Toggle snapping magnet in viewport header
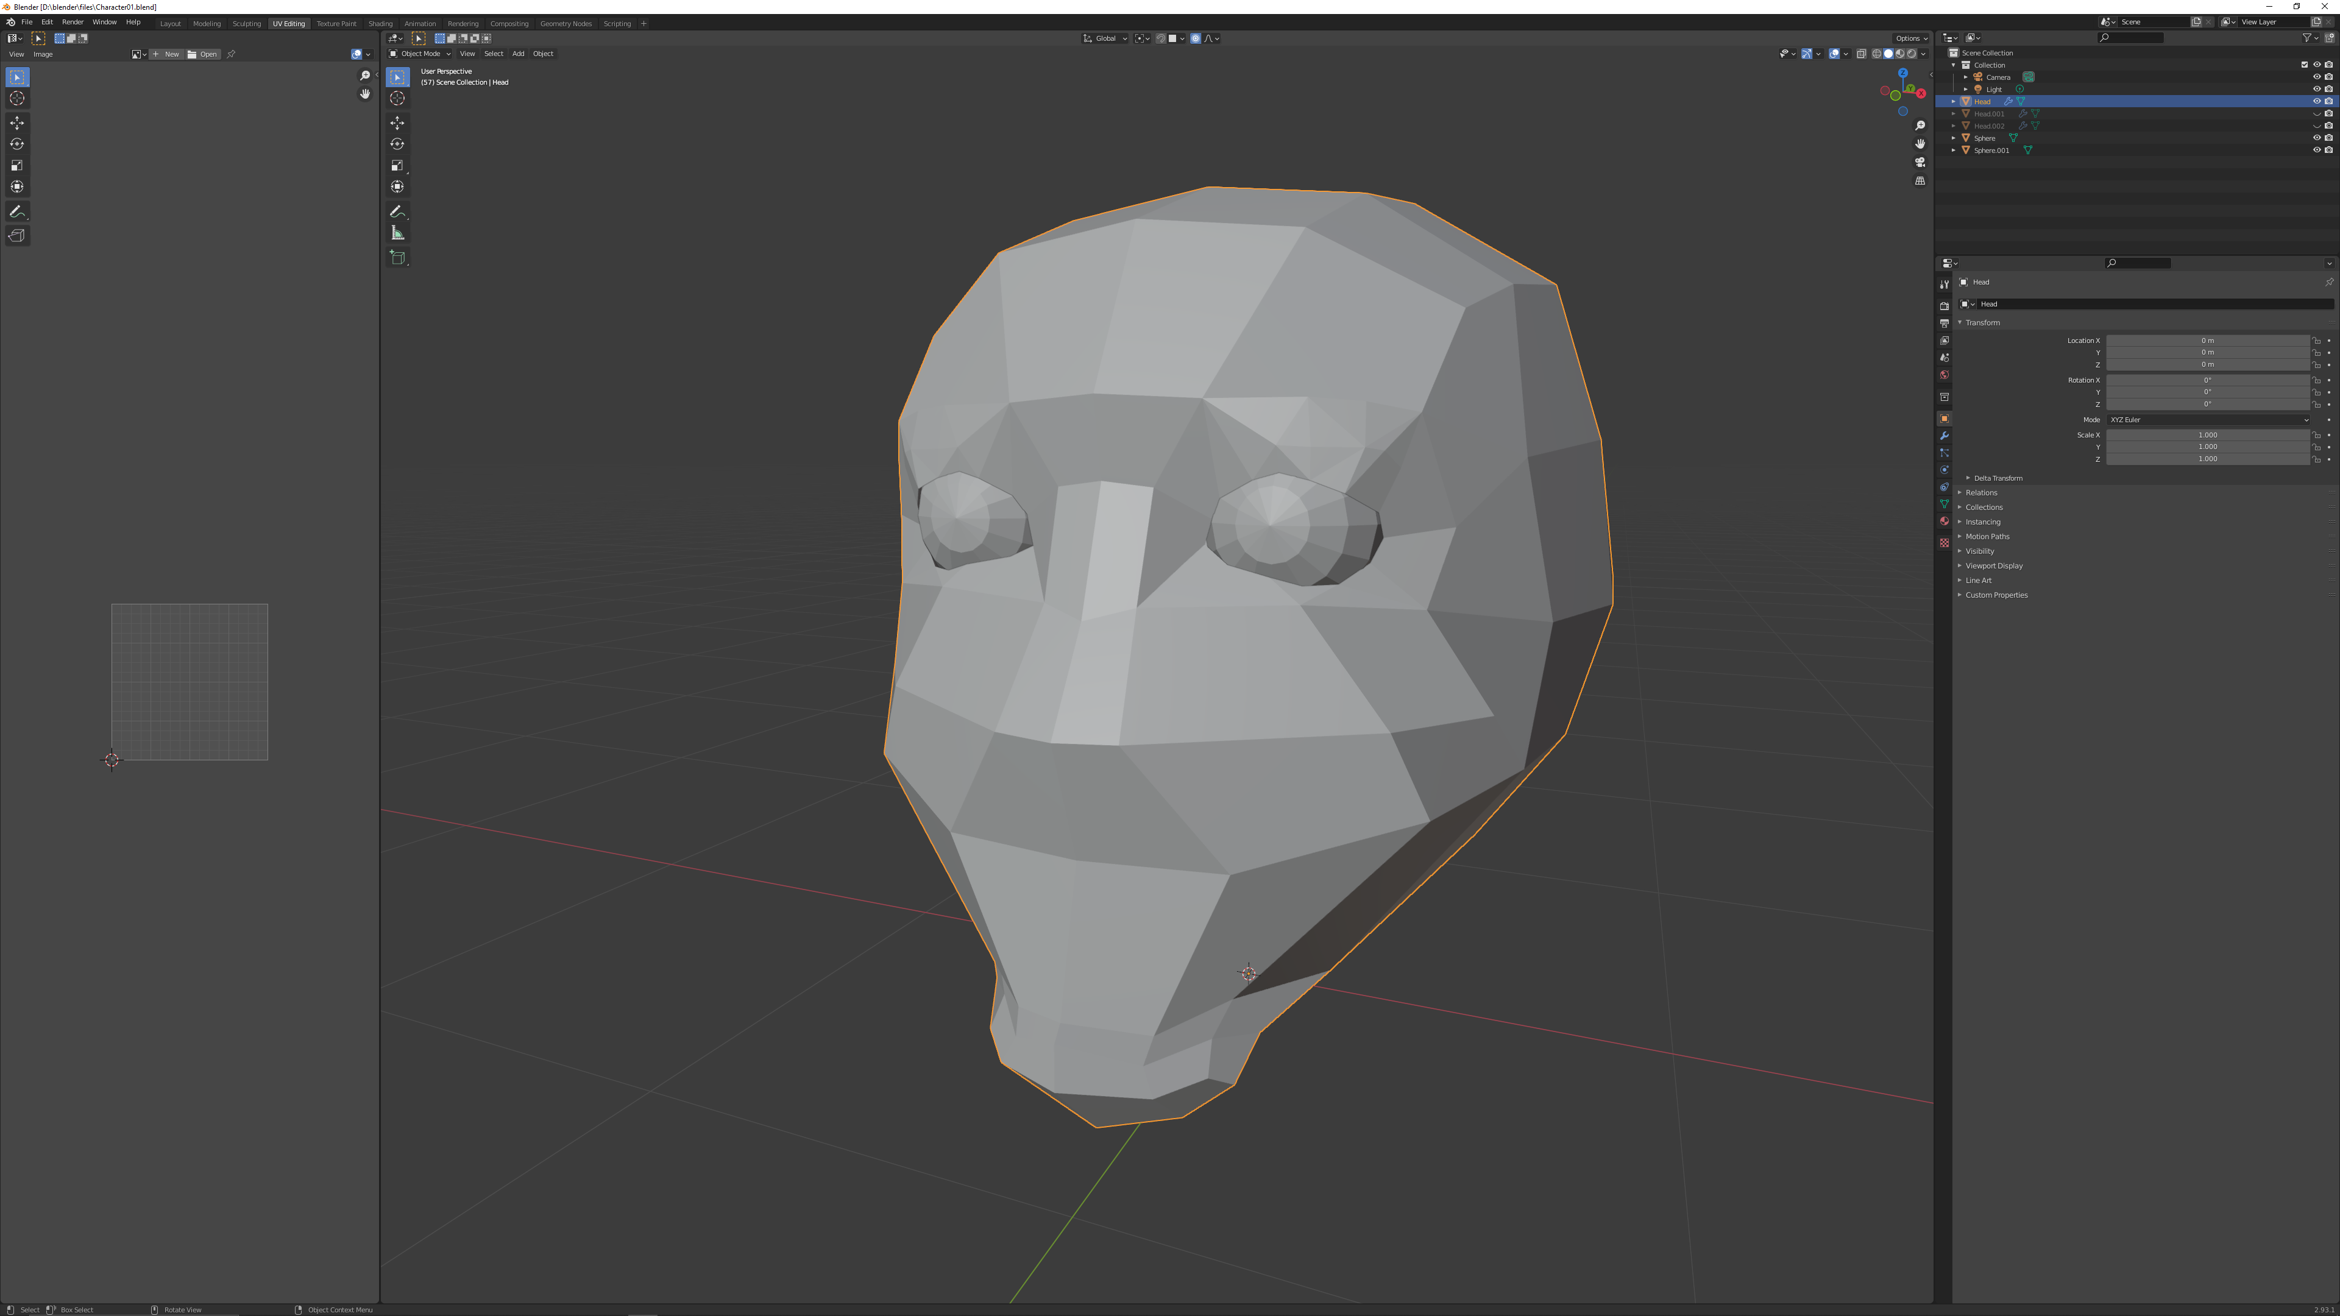Screen dimensions: 2340x1316 1160,38
